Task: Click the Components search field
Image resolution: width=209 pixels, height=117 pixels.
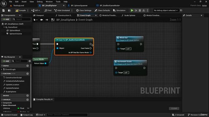Action: (x=22, y=19)
